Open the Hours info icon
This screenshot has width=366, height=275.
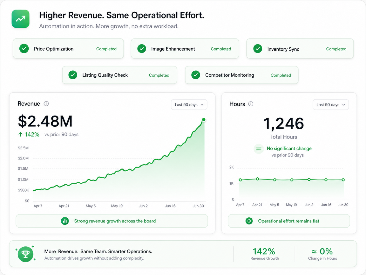click(251, 104)
